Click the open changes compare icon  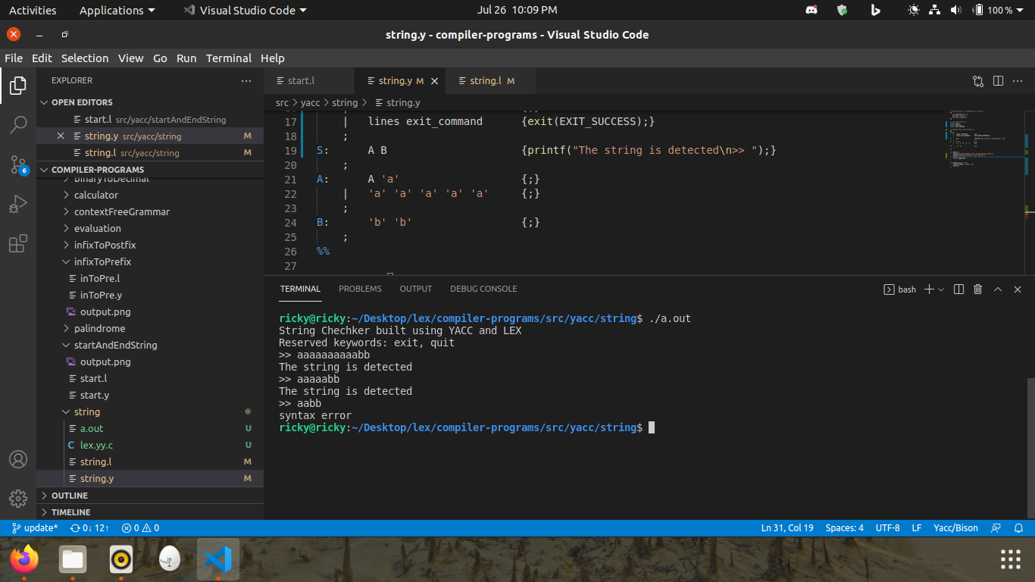(x=978, y=80)
